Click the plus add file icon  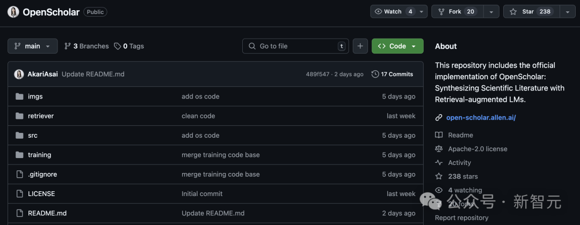(x=360, y=46)
